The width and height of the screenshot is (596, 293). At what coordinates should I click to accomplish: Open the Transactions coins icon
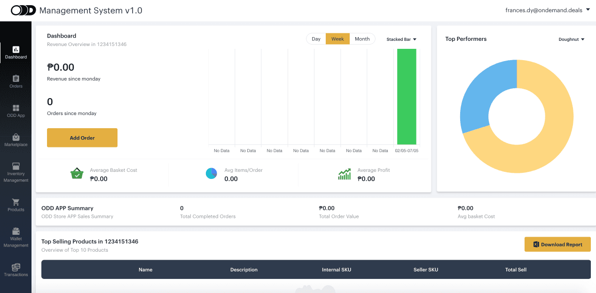16,267
